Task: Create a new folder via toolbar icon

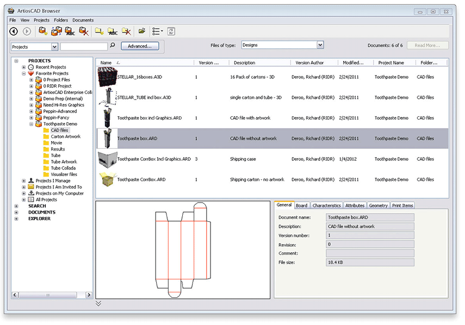Action: click(x=99, y=31)
